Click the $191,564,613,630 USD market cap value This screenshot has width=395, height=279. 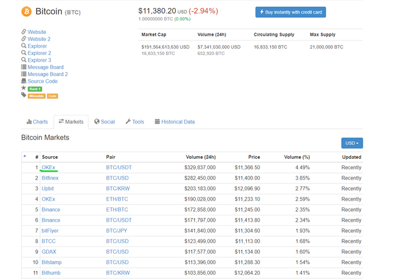click(x=165, y=47)
